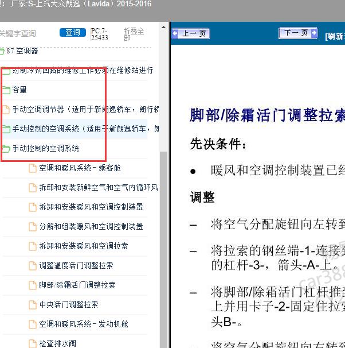
Task: Click the 调整 heading in the article
Action: click(x=202, y=197)
